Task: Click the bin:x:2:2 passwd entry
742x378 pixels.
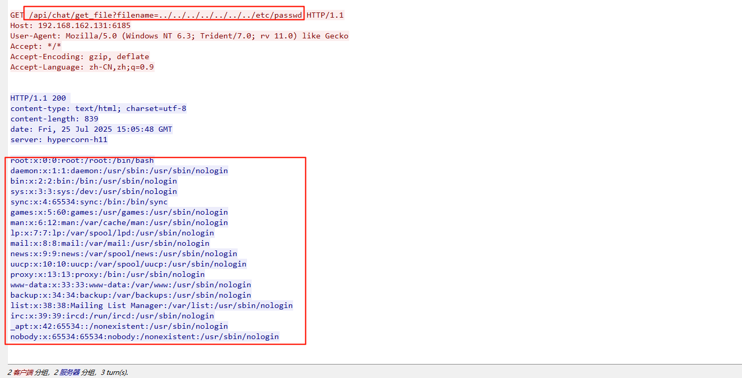Action: 94,181
